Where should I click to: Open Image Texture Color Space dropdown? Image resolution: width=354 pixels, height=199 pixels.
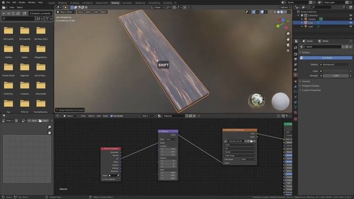(248, 159)
